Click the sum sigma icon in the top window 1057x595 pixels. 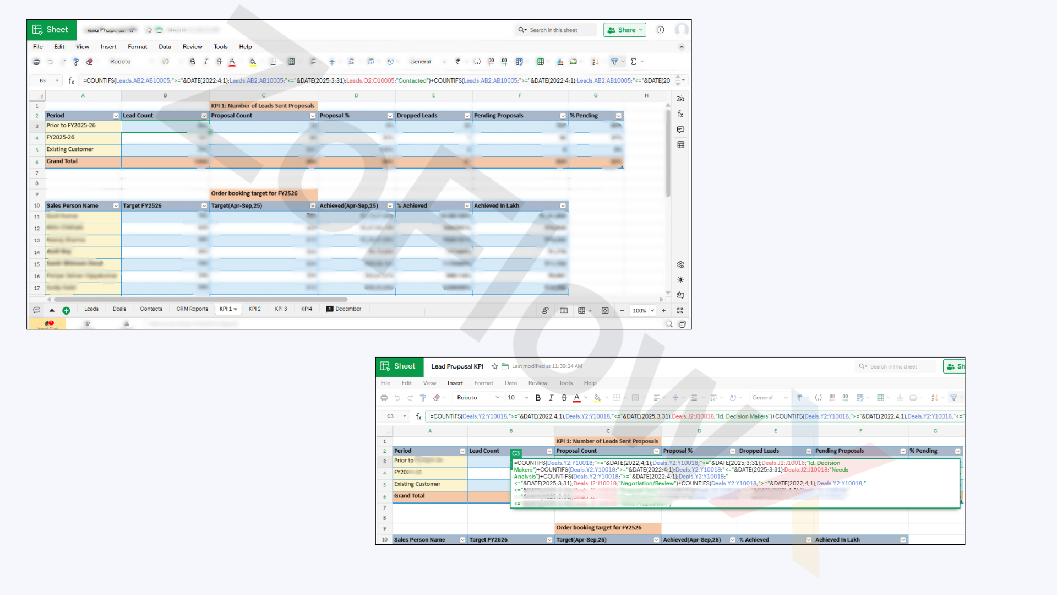click(634, 62)
